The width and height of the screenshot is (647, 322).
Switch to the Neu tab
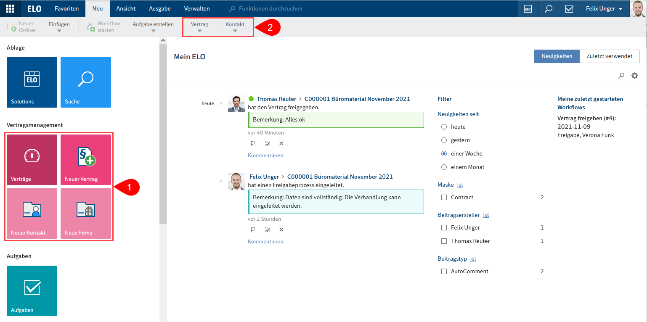98,8
